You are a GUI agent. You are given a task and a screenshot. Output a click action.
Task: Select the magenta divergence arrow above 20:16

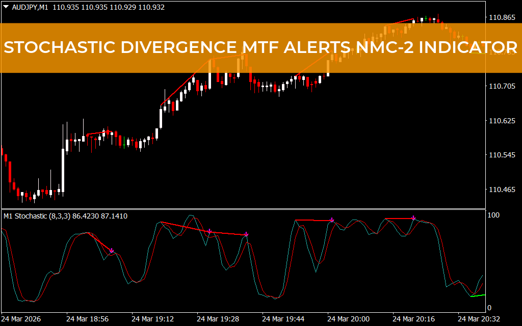(413, 216)
